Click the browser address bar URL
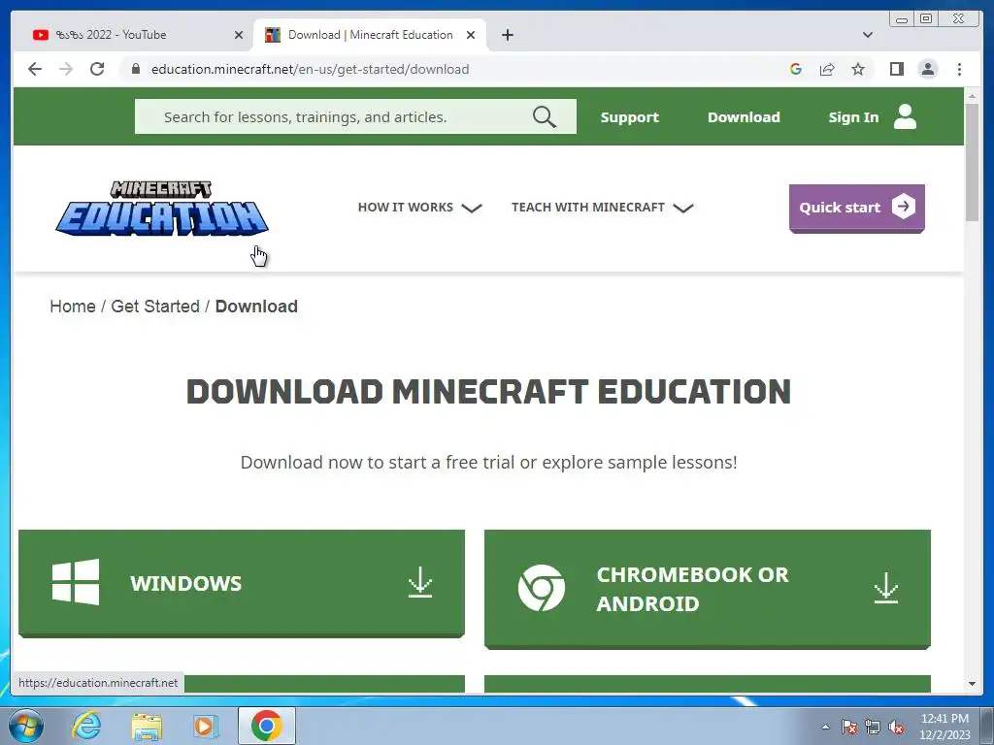Screen dimensions: 994x745 point(310,69)
